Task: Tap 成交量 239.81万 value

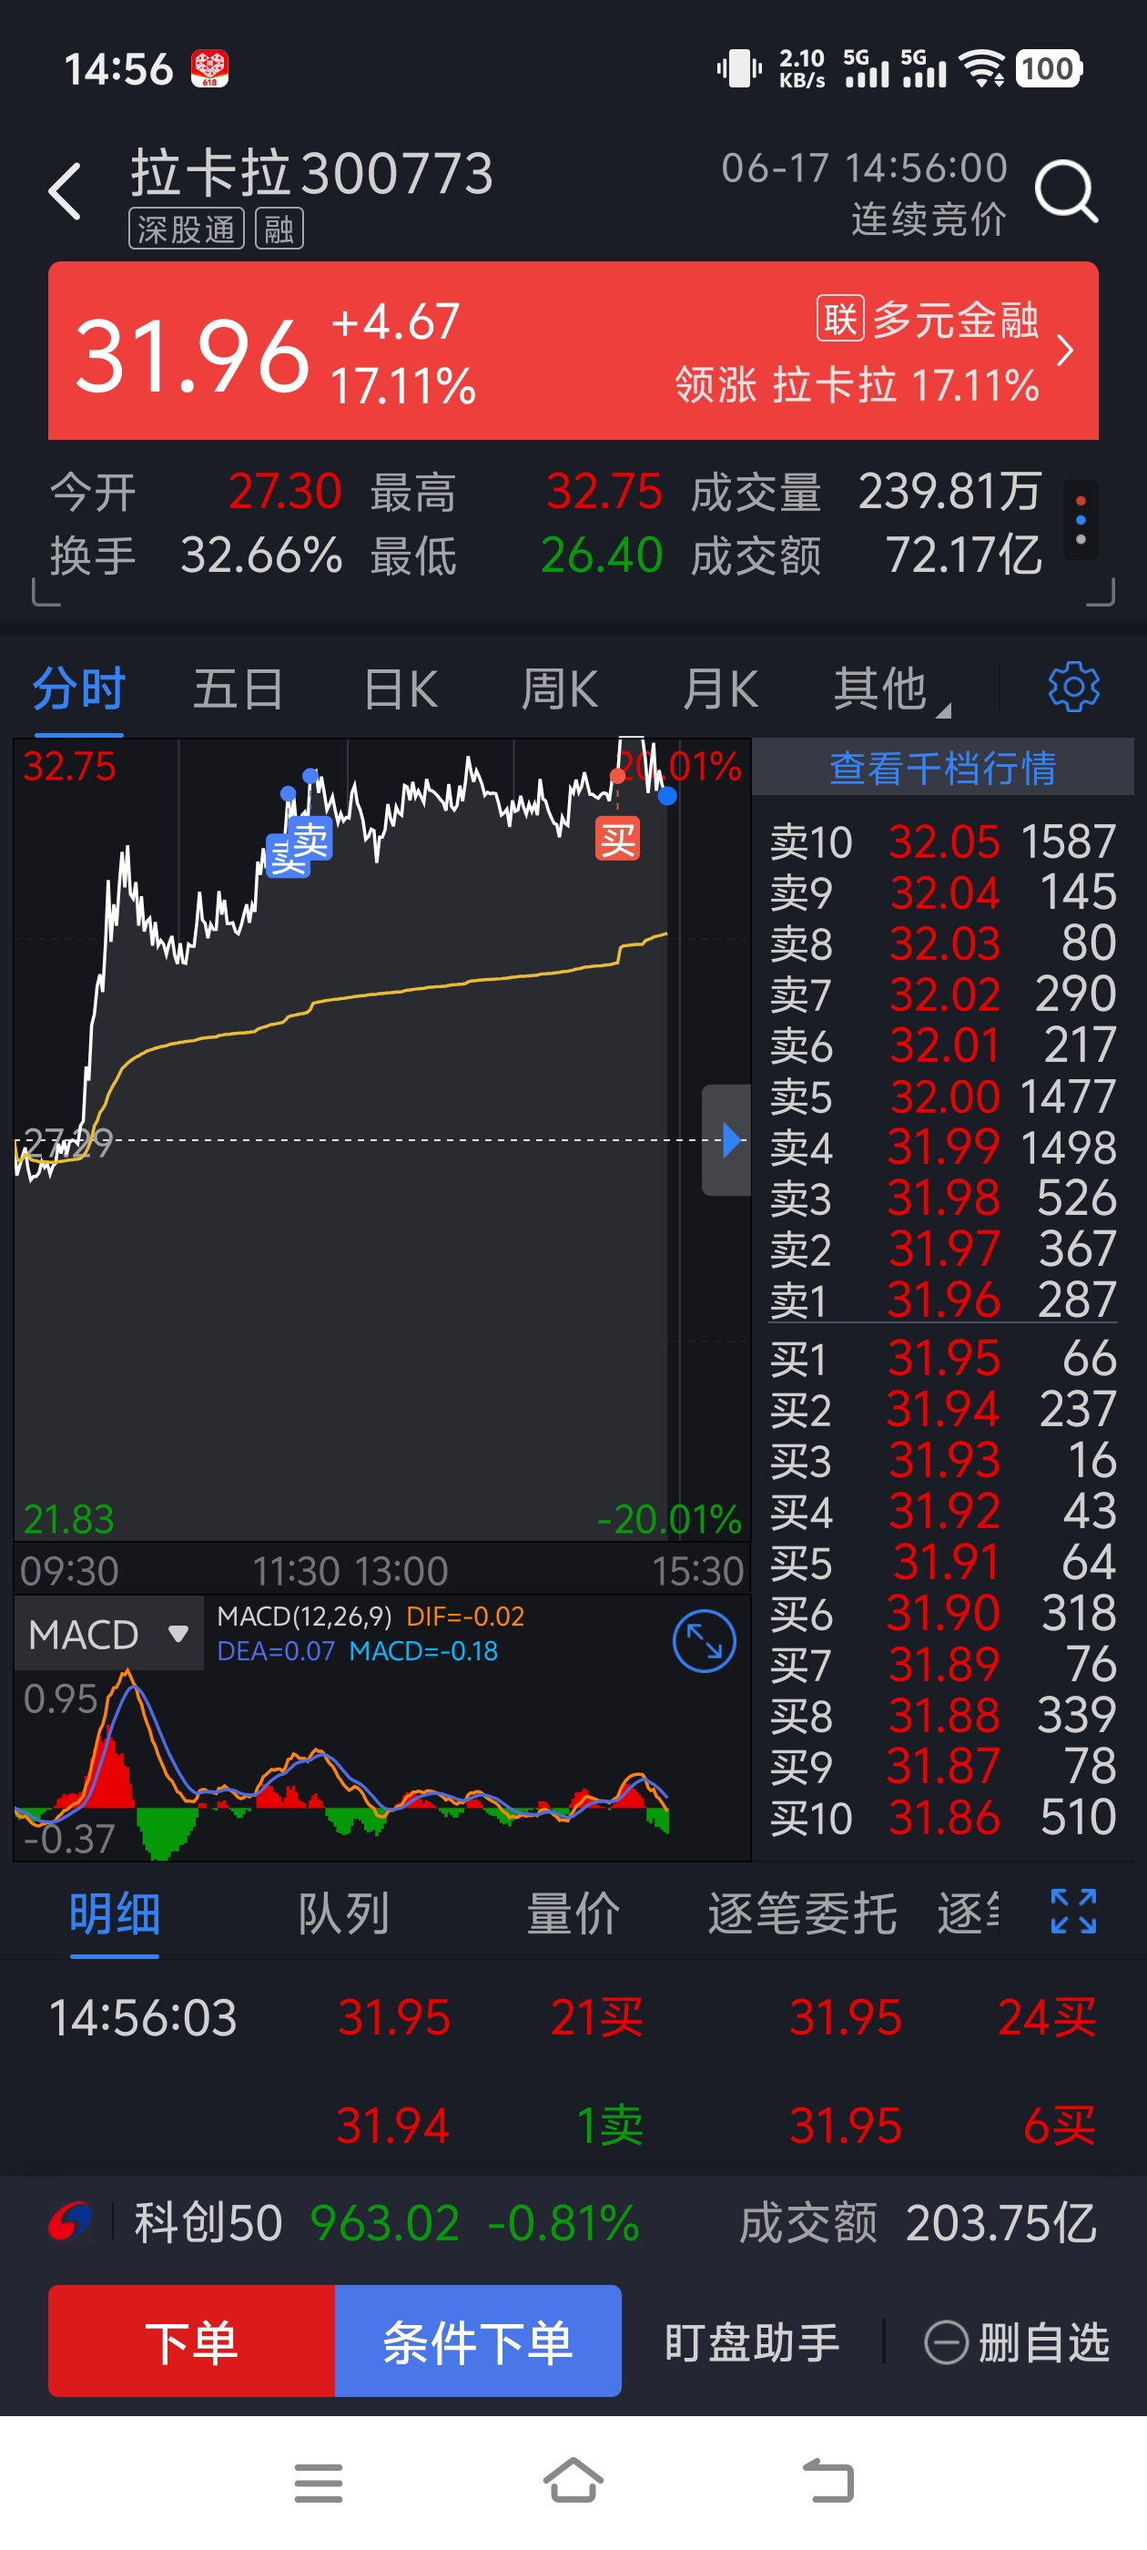Action: (949, 492)
